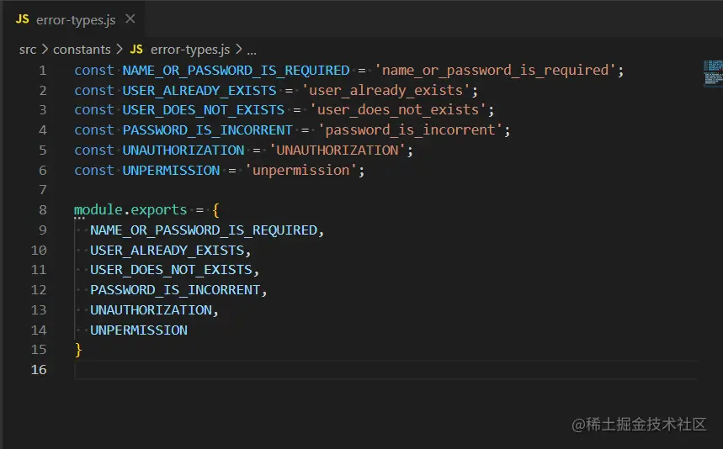The image size is (723, 449).
Task: Open the src breadcrumb folder
Action: (x=28, y=50)
